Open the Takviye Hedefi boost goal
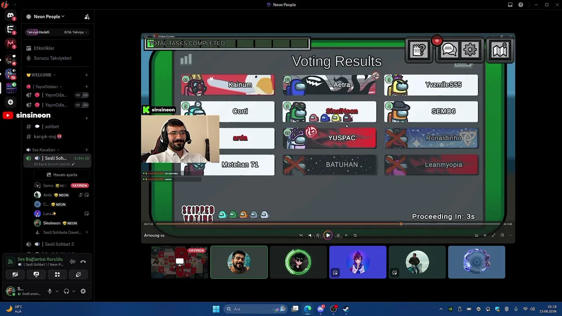This screenshot has width=562, height=316. pos(57,32)
